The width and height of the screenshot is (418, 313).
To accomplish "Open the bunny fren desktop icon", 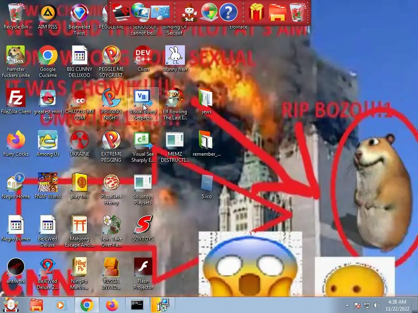I will tap(175, 59).
